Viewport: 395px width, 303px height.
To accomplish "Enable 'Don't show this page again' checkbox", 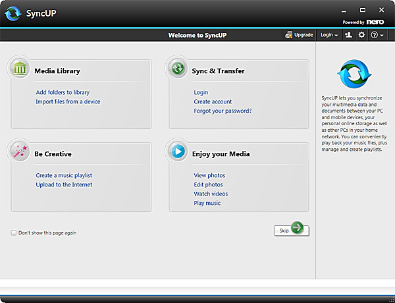I will (x=14, y=233).
